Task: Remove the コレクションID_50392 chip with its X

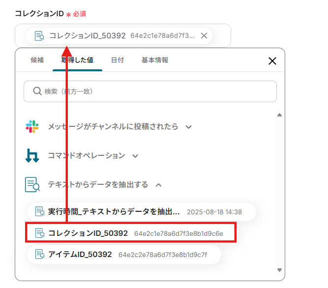Action: 204,36
